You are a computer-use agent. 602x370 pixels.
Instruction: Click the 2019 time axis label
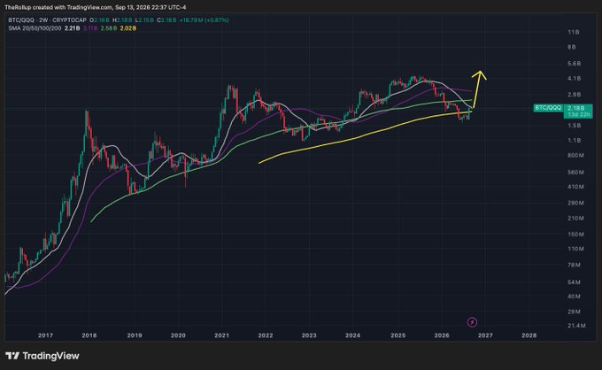[x=135, y=335]
